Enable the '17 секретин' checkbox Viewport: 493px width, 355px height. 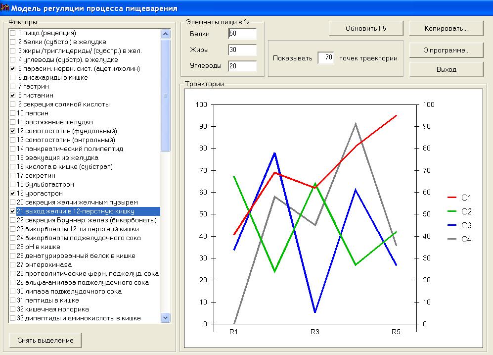click(12, 176)
